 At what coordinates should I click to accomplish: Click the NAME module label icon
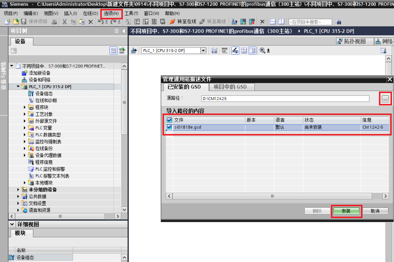225,51
